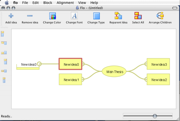Open the Help menu
Image resolution: width=180 pixels, height=121 pixels.
pyautogui.click(x=94, y=3)
